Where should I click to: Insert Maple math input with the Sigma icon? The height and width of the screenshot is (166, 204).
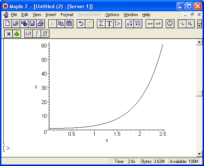(x=101, y=24)
